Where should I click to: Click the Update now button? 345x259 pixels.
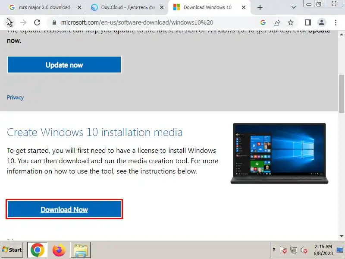coord(64,65)
